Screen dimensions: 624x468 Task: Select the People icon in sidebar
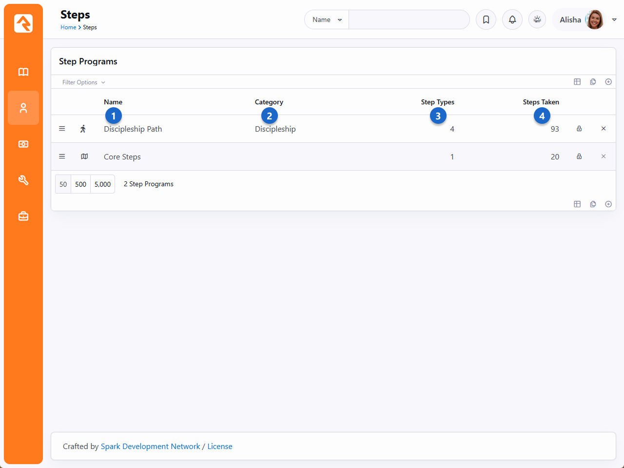[x=23, y=108]
